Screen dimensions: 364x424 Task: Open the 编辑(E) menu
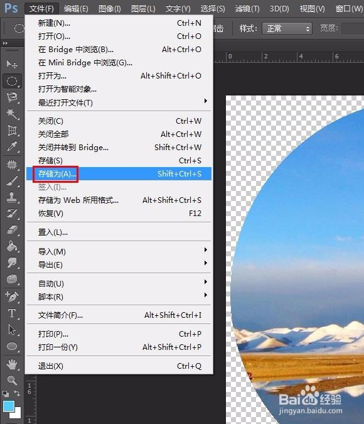(x=76, y=9)
